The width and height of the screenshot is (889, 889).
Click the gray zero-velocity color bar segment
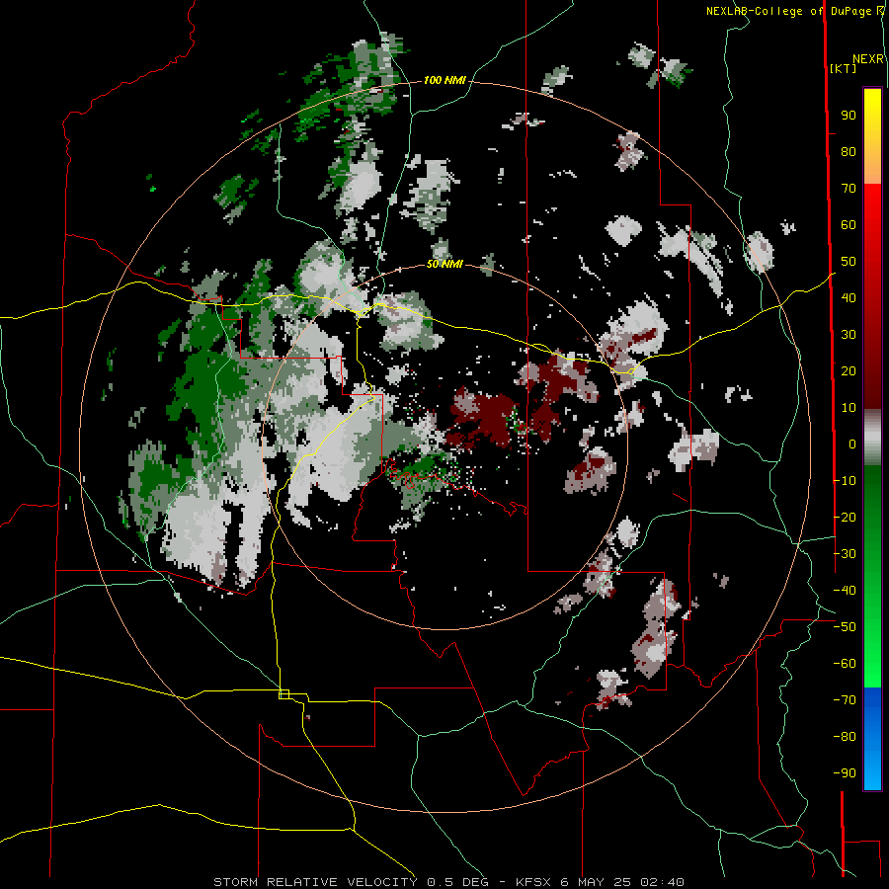(x=872, y=437)
